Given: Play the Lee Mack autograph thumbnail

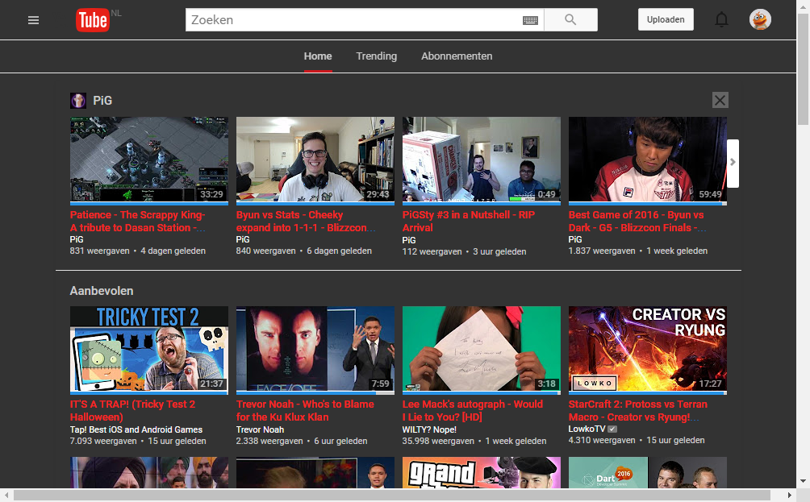Looking at the screenshot, I should (x=482, y=349).
